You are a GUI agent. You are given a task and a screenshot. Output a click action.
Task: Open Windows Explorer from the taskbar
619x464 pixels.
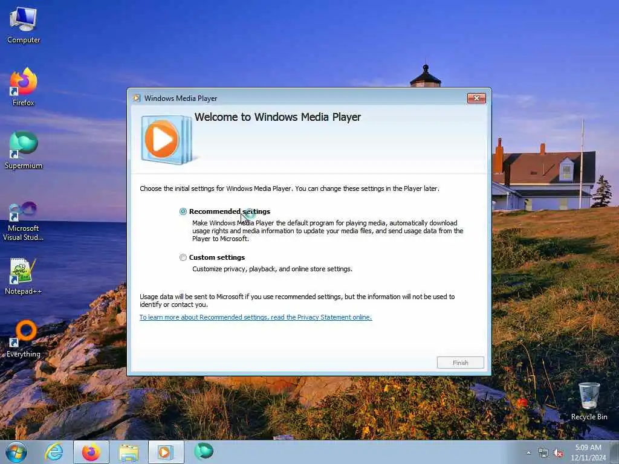click(129, 453)
